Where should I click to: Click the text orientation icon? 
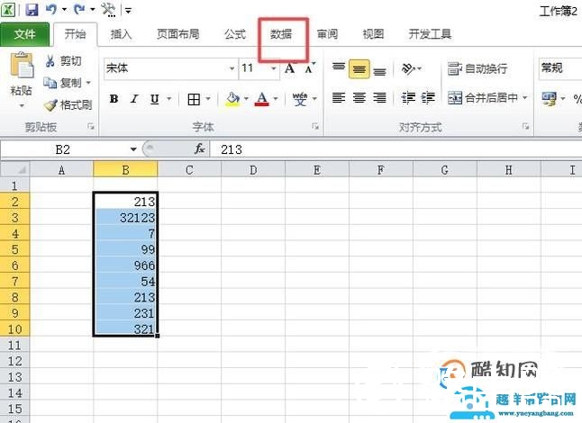pyautogui.click(x=408, y=68)
